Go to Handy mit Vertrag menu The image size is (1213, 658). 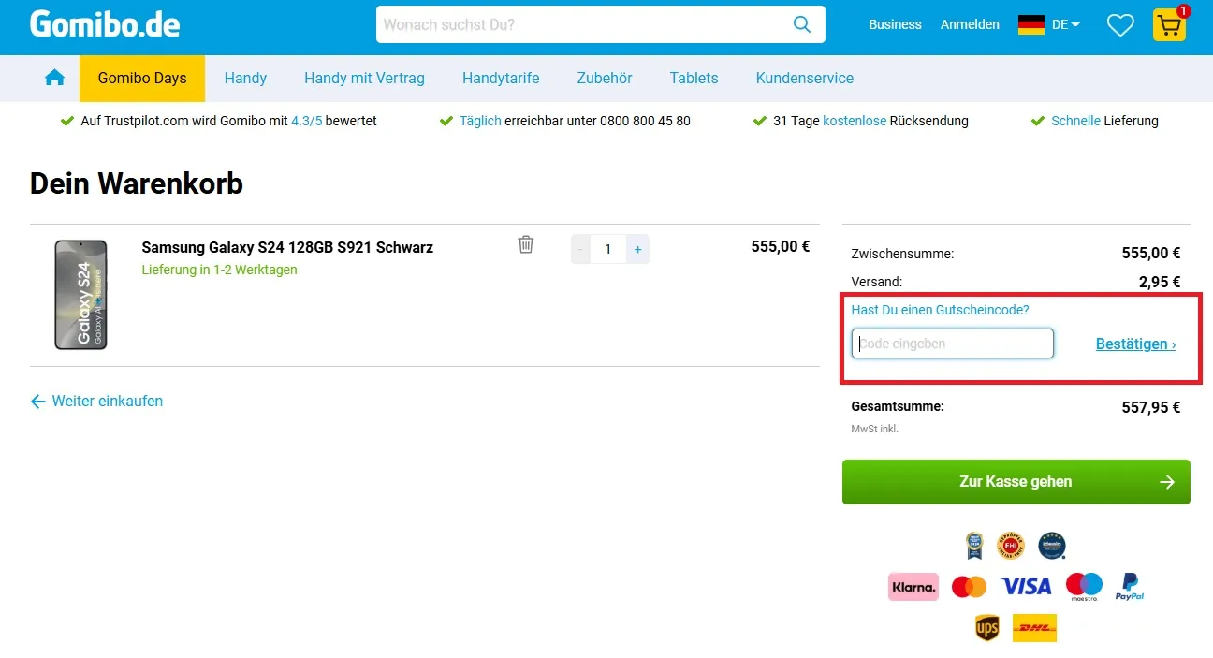click(364, 79)
